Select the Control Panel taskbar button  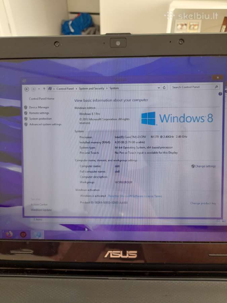37,235
